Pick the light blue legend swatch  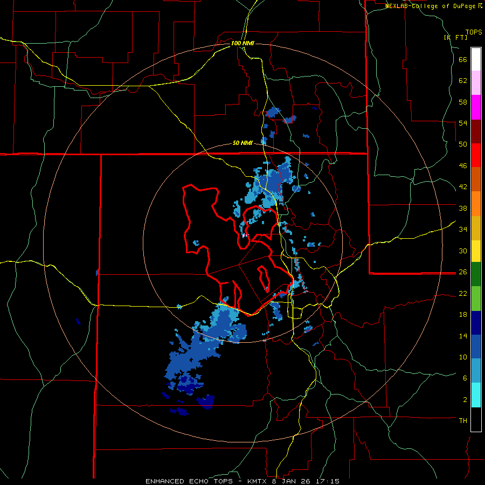point(476,371)
